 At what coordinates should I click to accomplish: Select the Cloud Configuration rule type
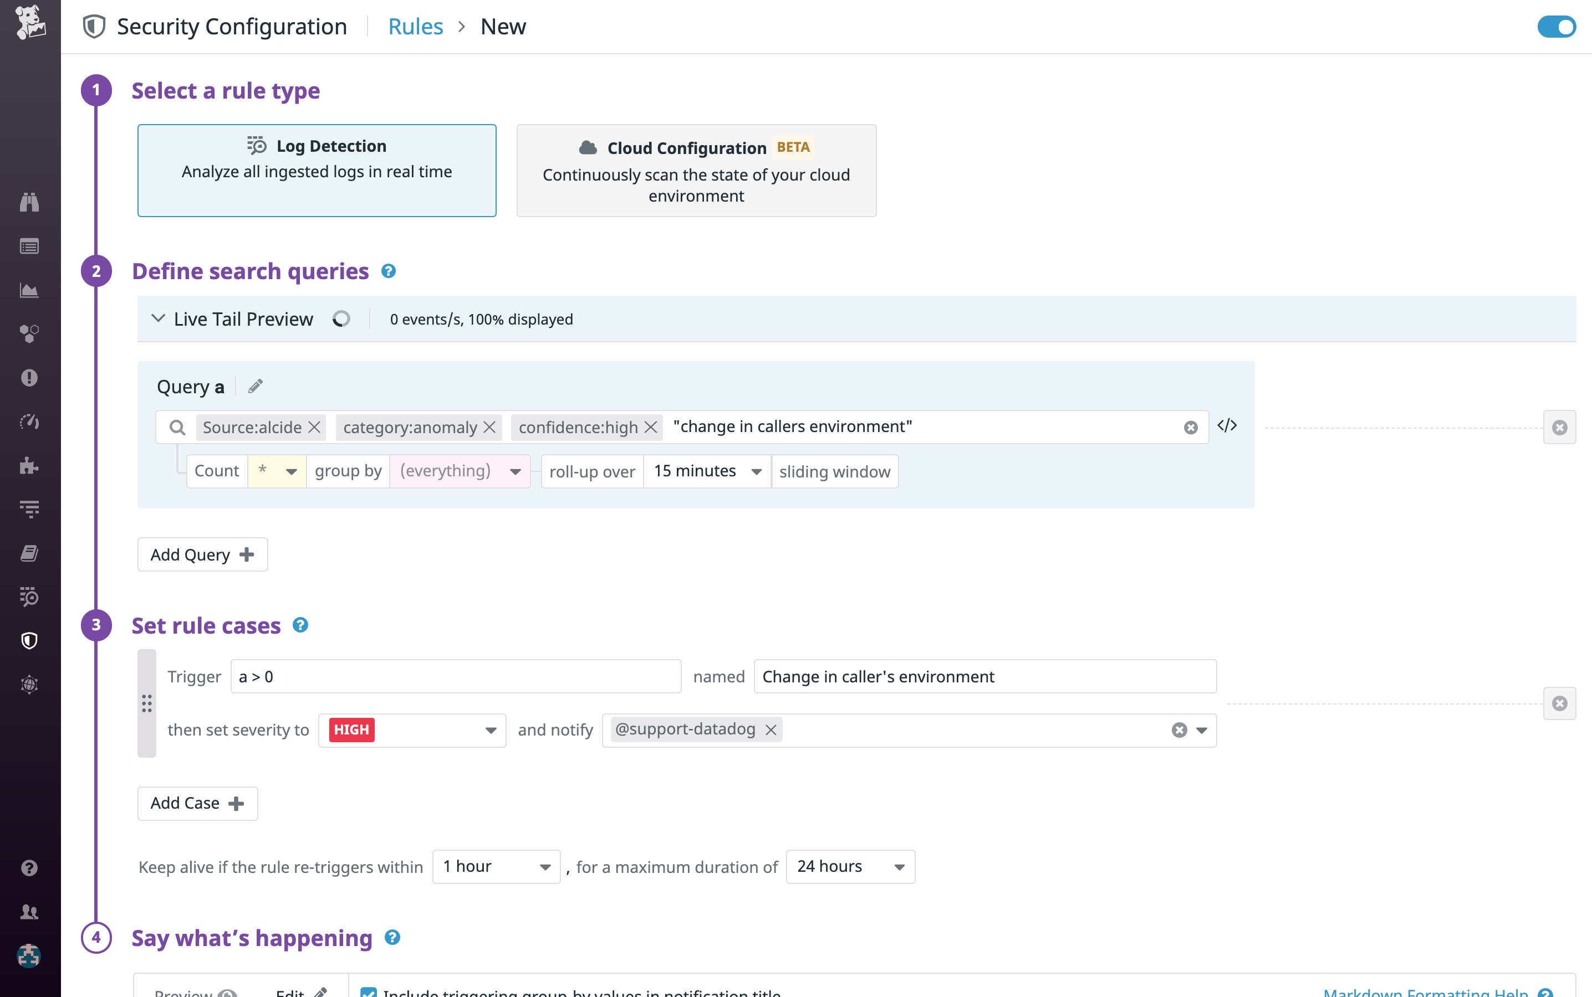(x=696, y=170)
